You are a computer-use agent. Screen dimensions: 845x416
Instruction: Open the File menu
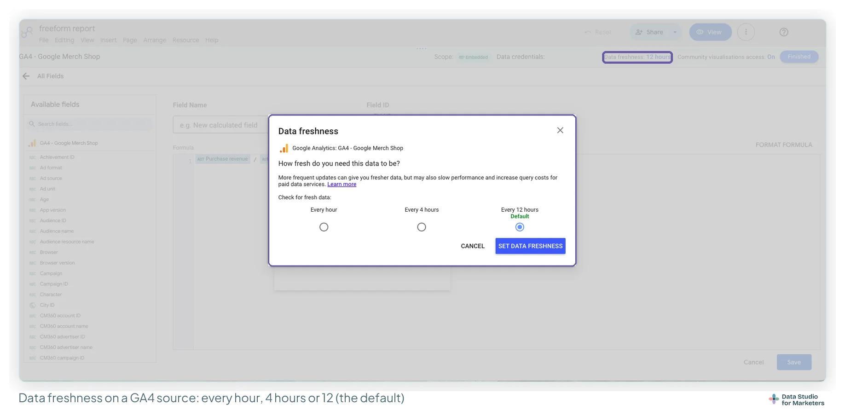[x=44, y=40]
